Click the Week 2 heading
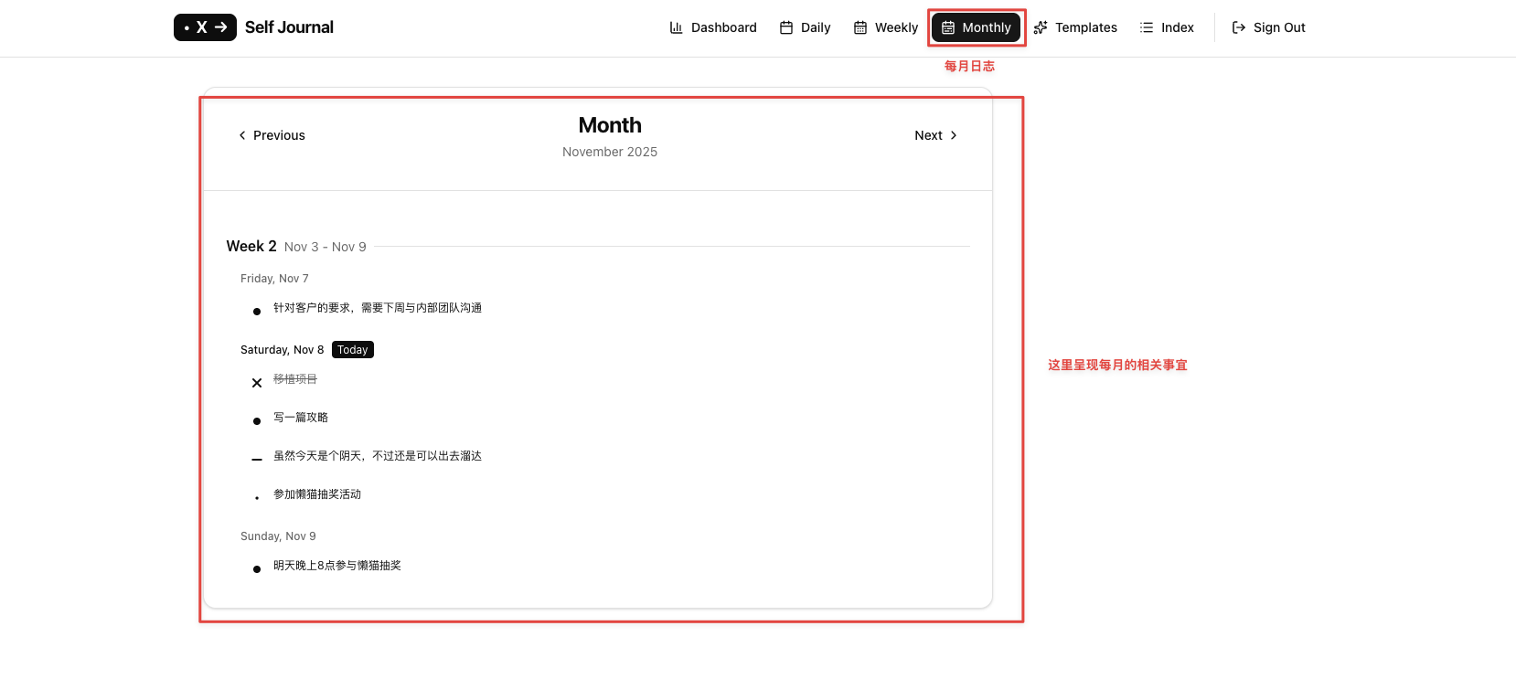 (x=251, y=246)
